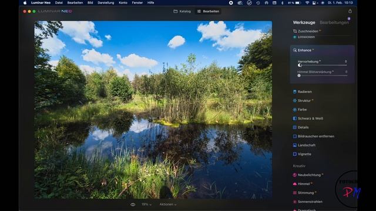376x211 pixels.
Task: Open the Aktionen dropdown
Action: pyautogui.click(x=168, y=205)
